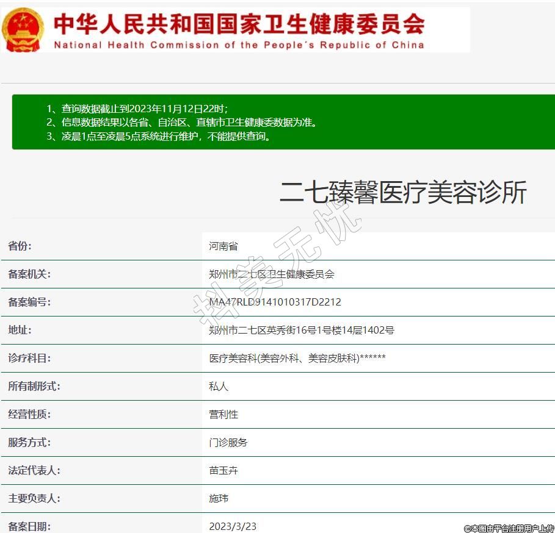Click the clinic name heading 二七臻馨医疗美容诊所
Image resolution: width=555 pixels, height=533 pixels.
pos(403,193)
